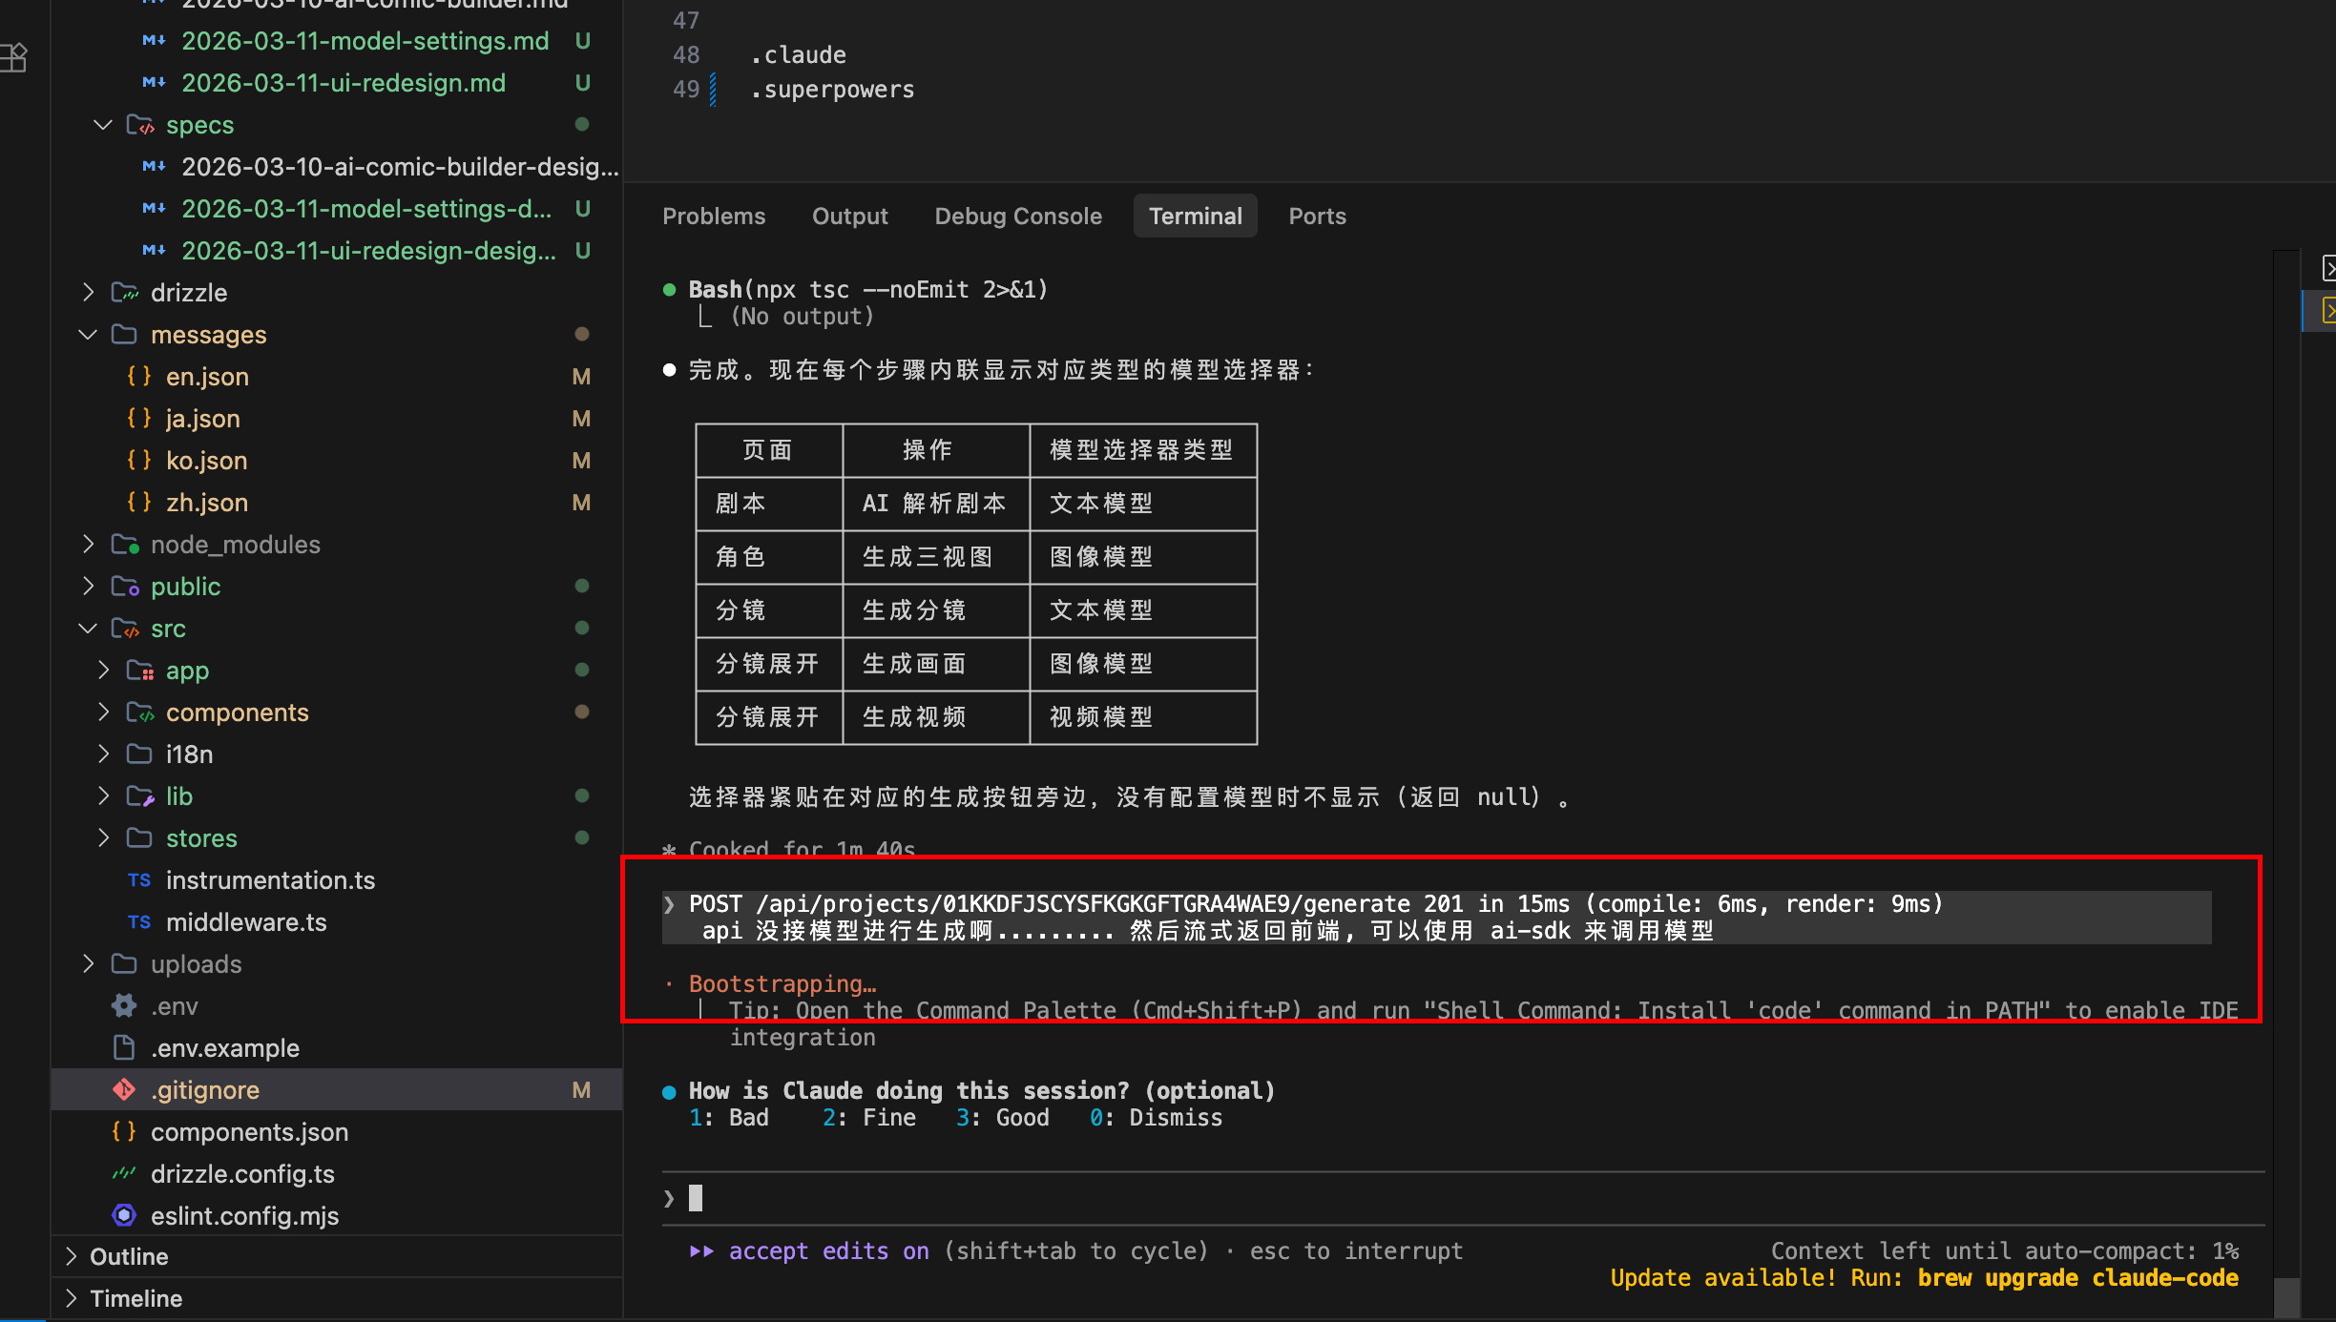This screenshot has height=1322, width=2336.
Task: Open the Debug Console tab
Action: [1017, 216]
